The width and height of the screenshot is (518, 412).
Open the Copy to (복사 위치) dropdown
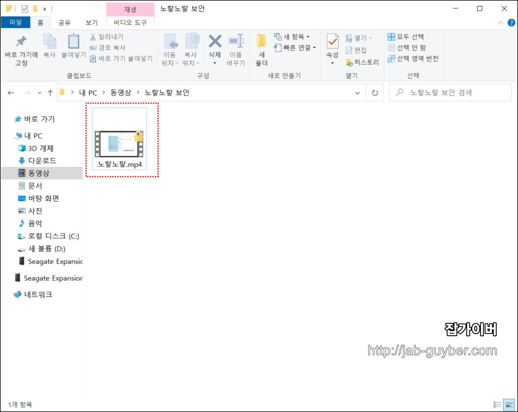pos(191,50)
